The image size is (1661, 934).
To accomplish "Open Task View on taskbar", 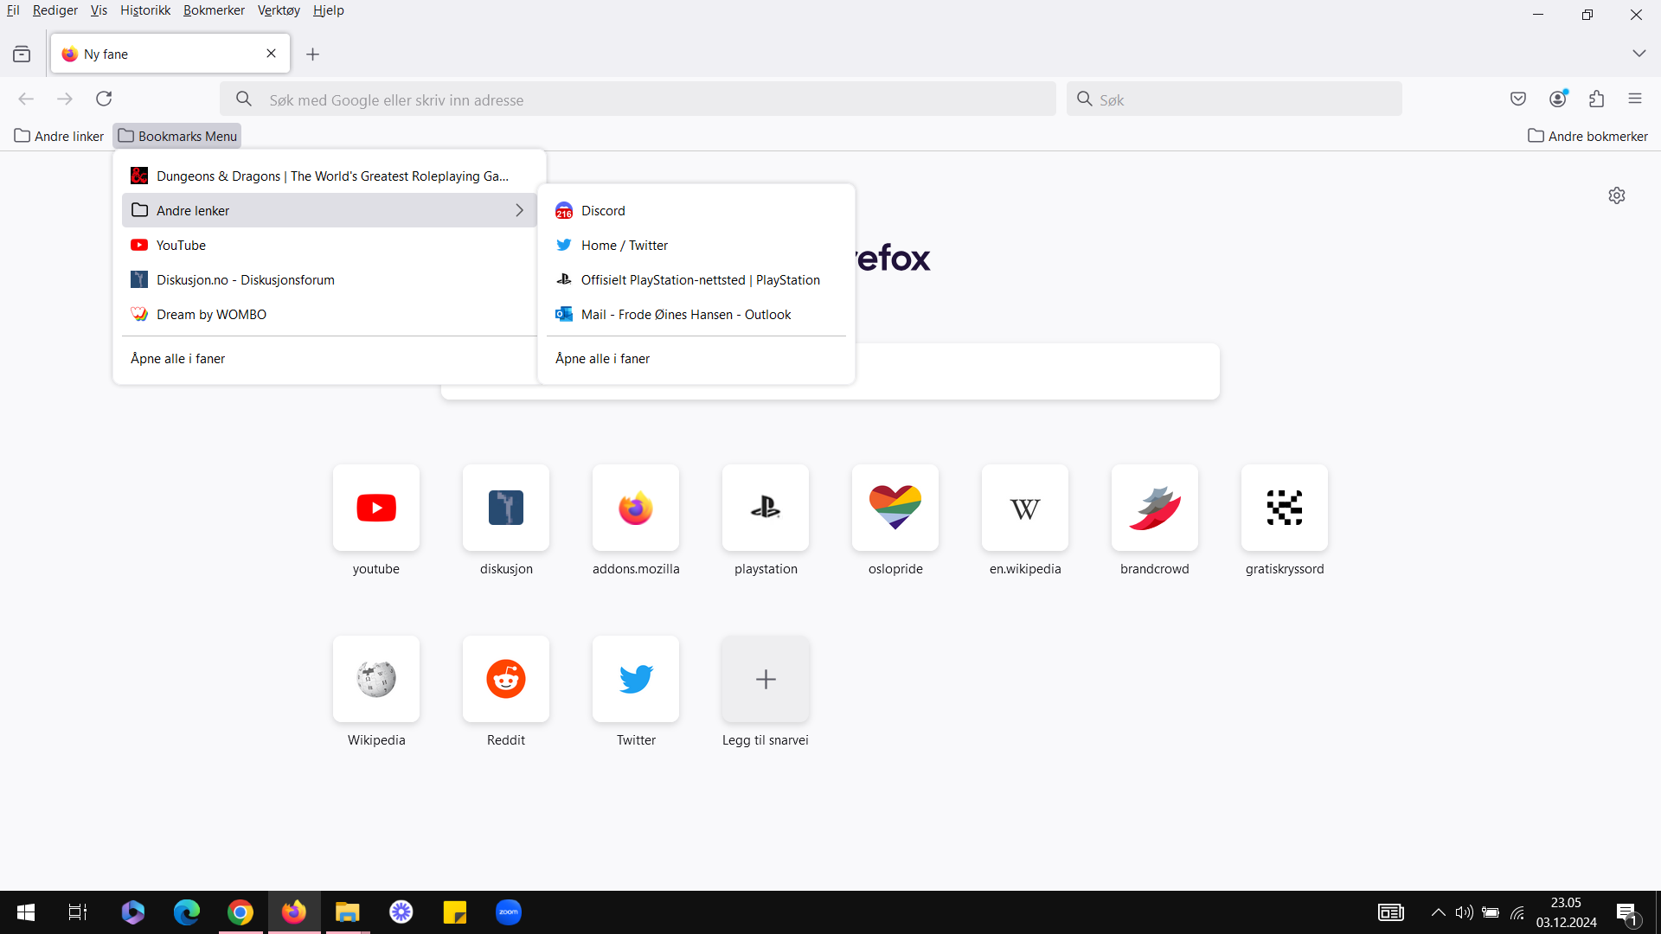I will coord(78,912).
